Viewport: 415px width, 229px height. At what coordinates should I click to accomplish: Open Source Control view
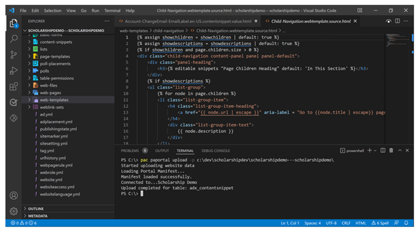pos(14,55)
